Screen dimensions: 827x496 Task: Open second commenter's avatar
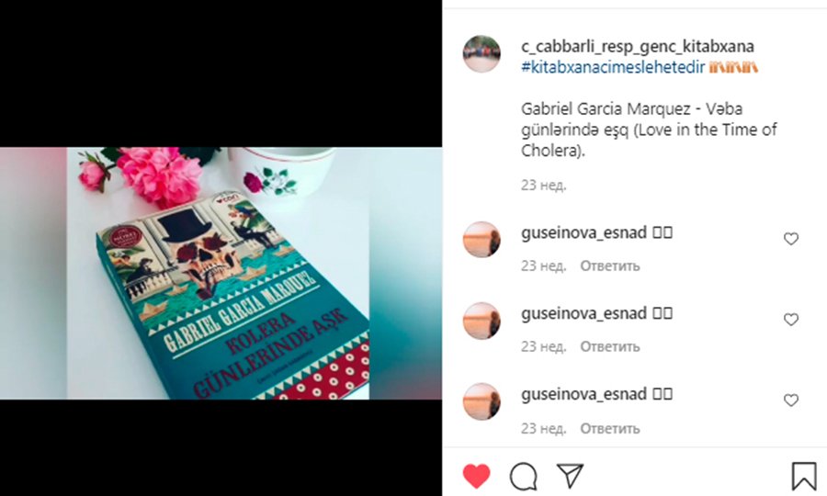pyautogui.click(x=481, y=321)
